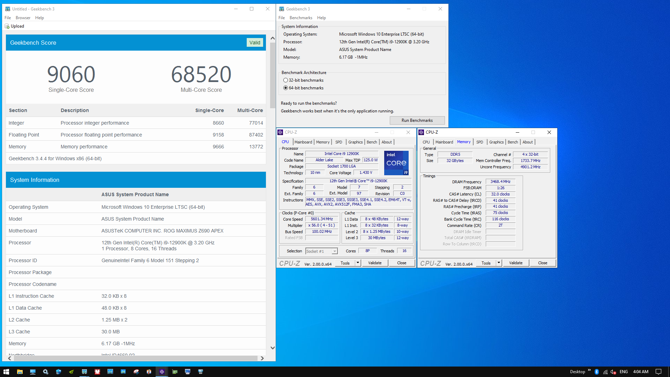The image size is (670, 377).
Task: Click the ENG input language indicator
Action: point(624,372)
